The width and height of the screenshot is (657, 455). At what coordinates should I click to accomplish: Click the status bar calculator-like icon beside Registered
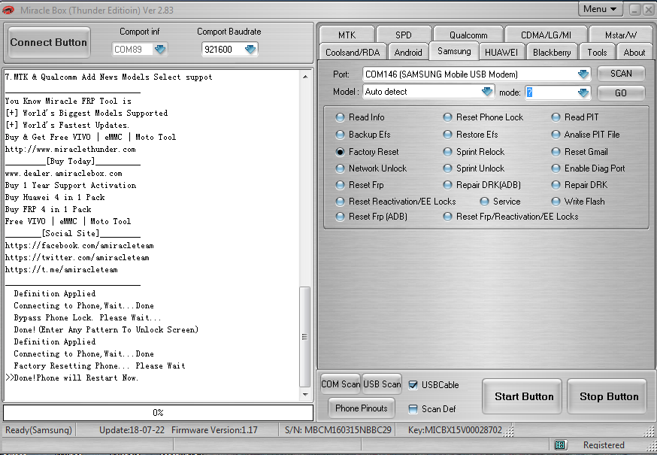click(x=560, y=444)
